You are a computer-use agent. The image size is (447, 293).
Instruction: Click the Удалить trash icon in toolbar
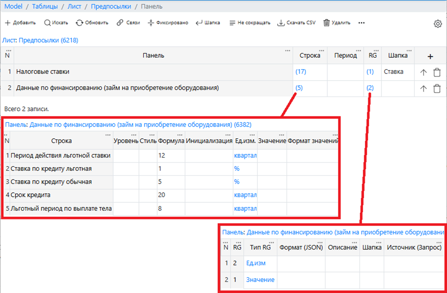click(x=326, y=23)
